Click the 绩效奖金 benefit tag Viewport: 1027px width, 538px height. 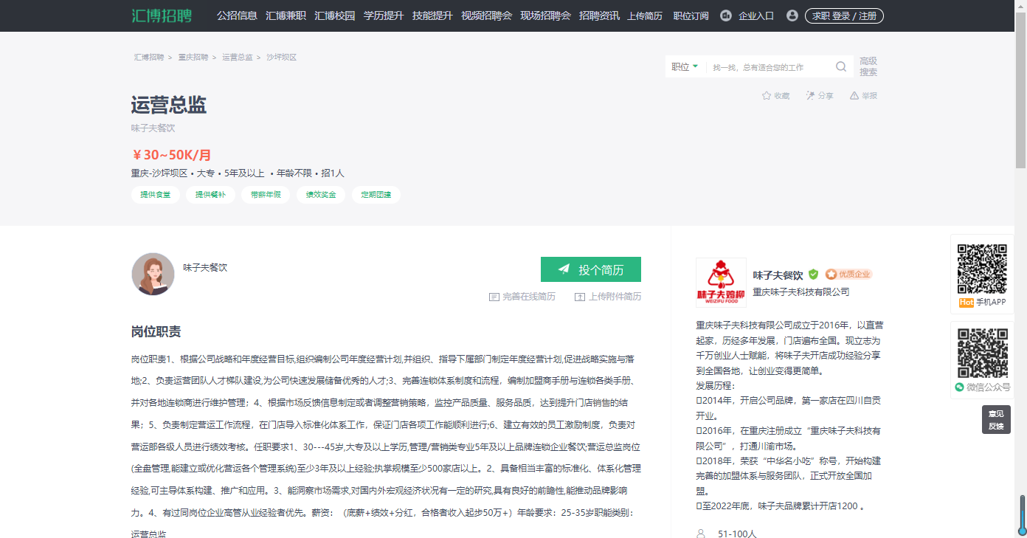321,195
